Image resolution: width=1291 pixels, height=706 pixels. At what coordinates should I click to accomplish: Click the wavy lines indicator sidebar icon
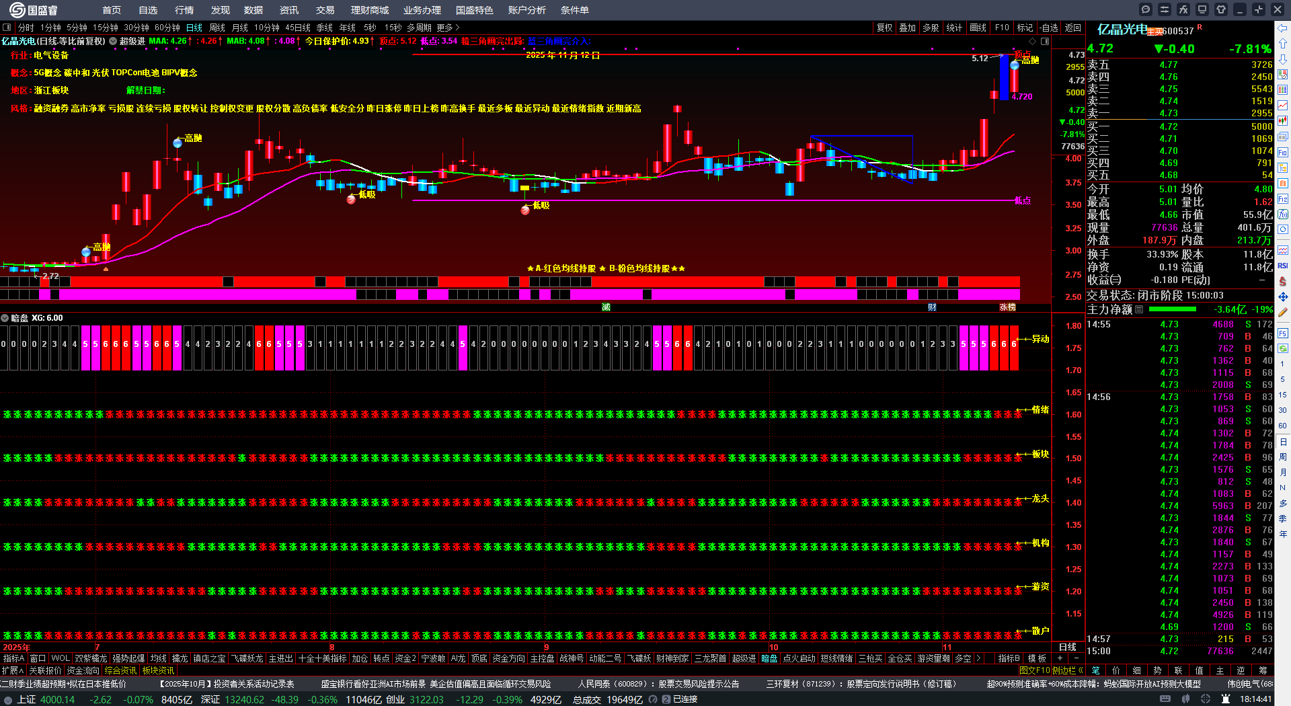pyautogui.click(x=1283, y=250)
